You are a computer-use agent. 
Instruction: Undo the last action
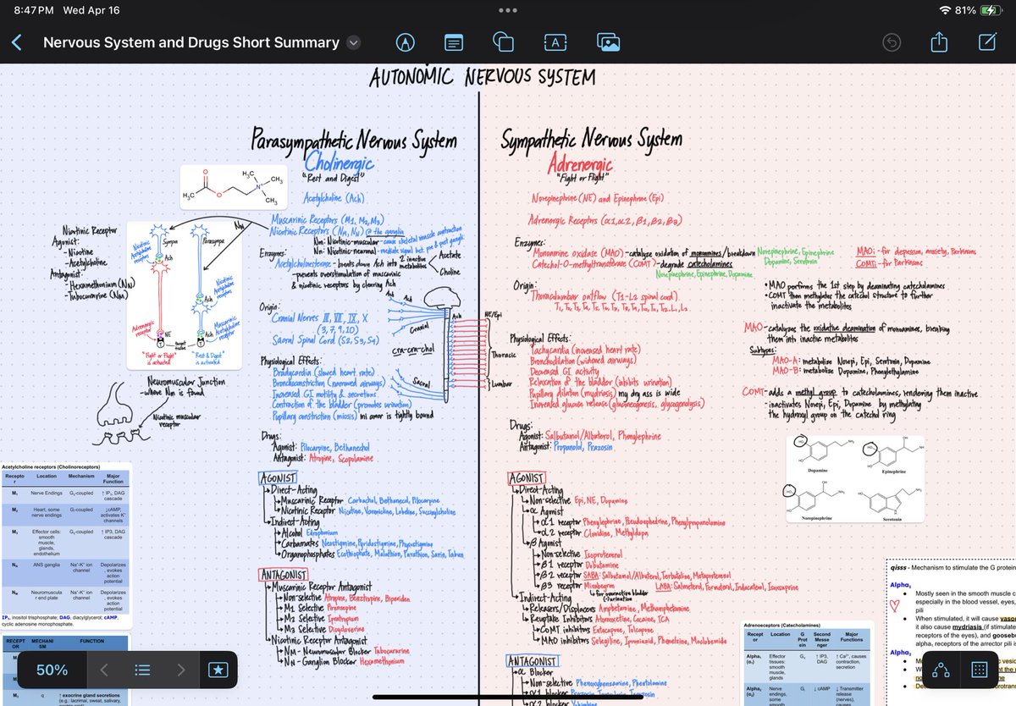(x=892, y=41)
